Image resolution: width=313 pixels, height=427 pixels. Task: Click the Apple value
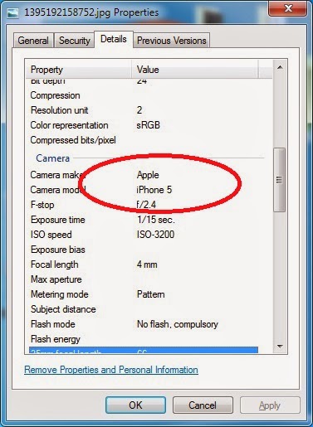click(148, 175)
